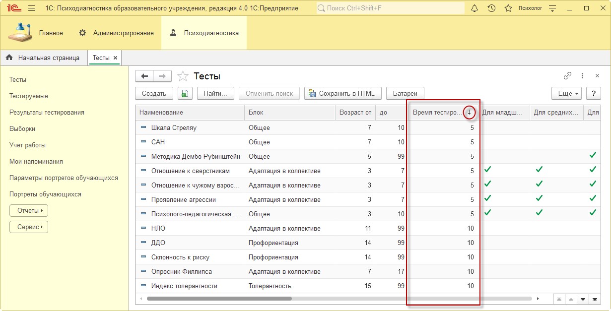Image resolution: width=611 pixels, height=311 pixels.
Task: Move down one row in list
Action: [x=583, y=299]
